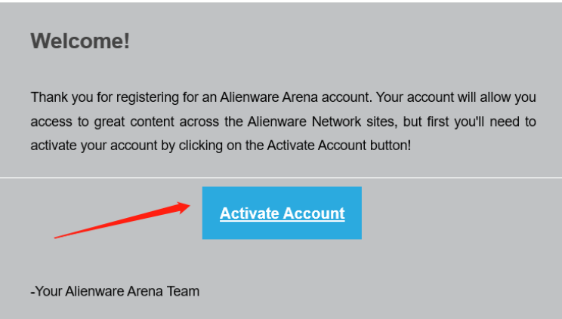
Task: Click the tail end of the red arrow
Action: click(56, 238)
